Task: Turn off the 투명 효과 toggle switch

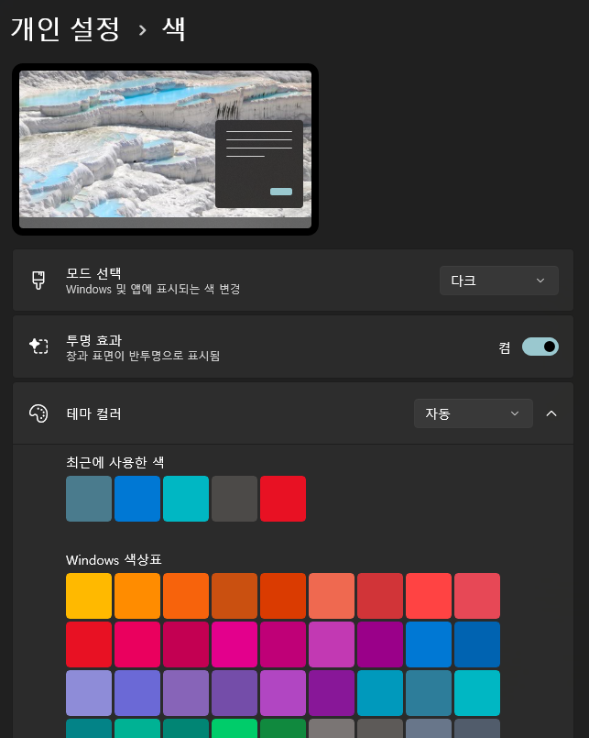Action: [540, 347]
